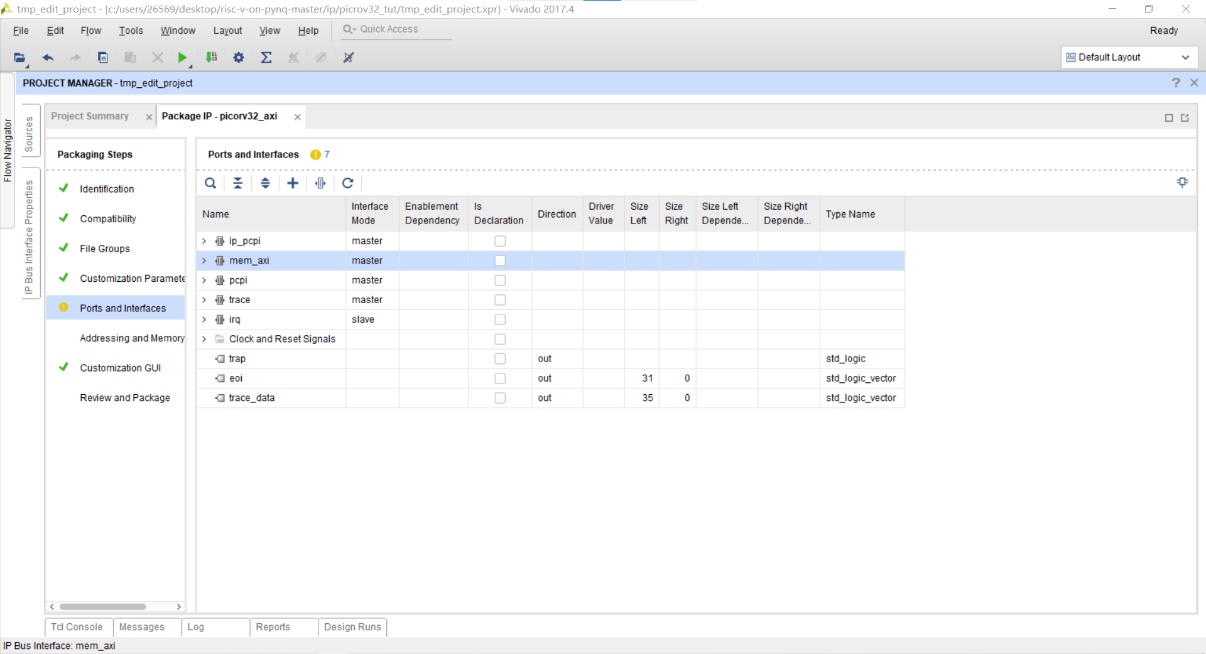This screenshot has height=654, width=1206.
Task: Open help via the question mark icon
Action: click(1176, 83)
